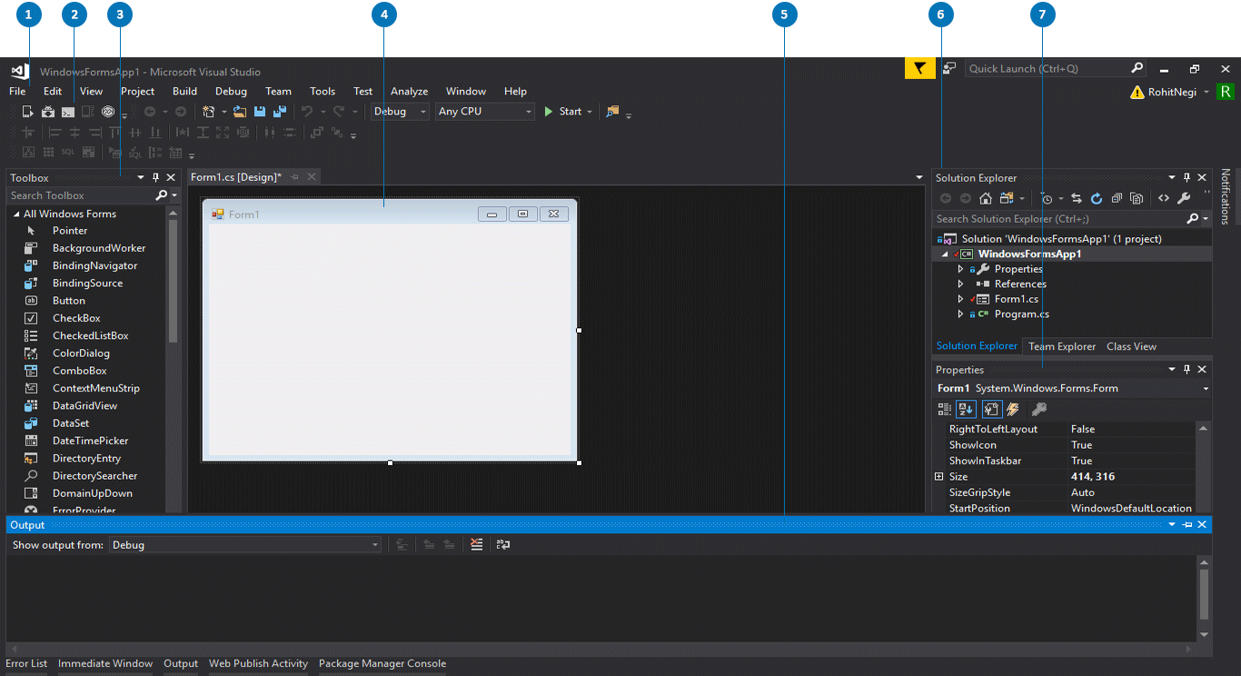This screenshot has height=676, width=1241.
Task: Open the Error List bottom tab
Action: pos(26,663)
